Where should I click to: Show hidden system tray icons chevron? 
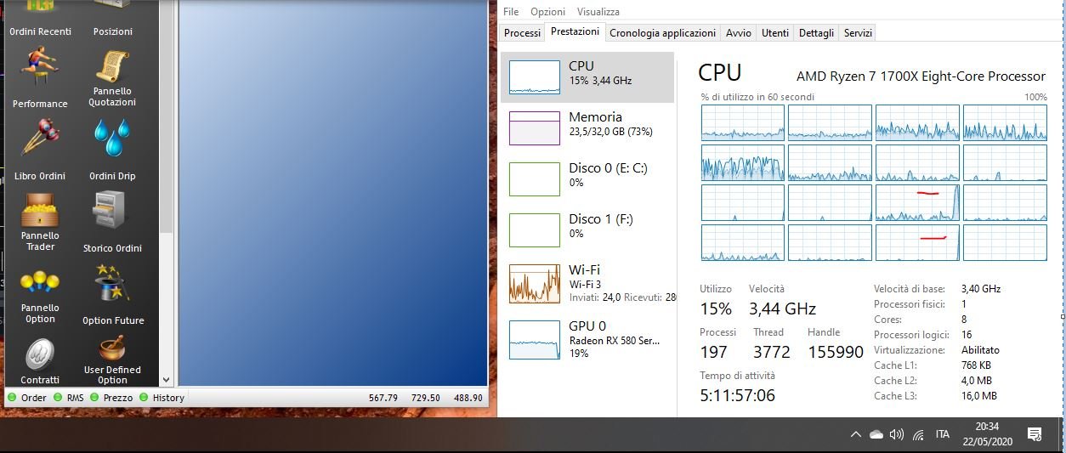tap(856, 434)
